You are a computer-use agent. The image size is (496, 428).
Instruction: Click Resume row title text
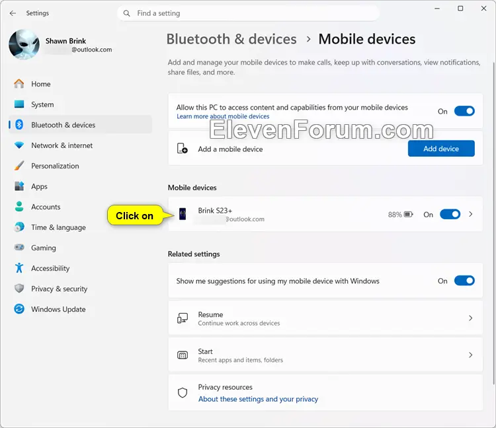point(210,314)
